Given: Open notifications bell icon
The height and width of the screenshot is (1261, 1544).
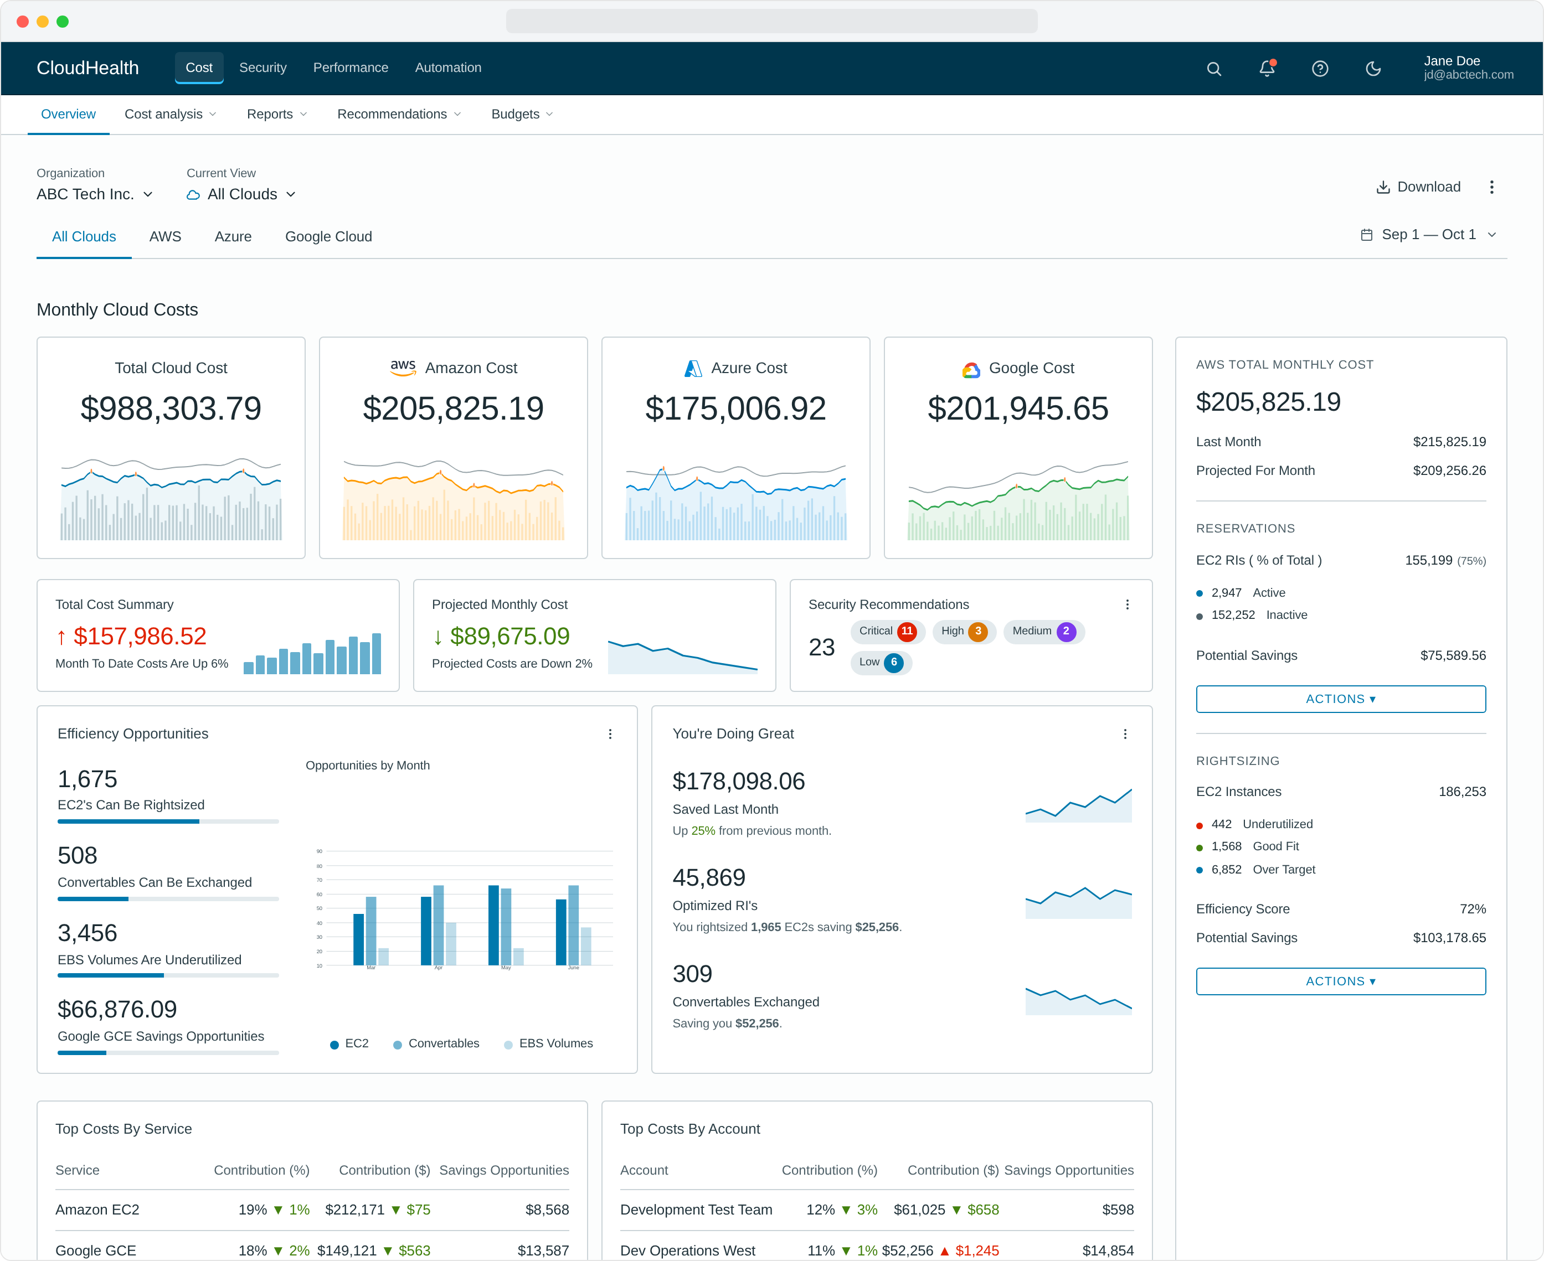Looking at the screenshot, I should tap(1267, 68).
